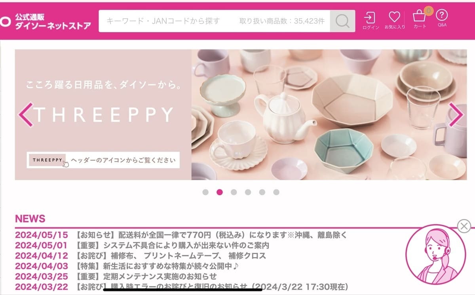Open the Q&A help icon
Screen dimensions: 475x295
(442, 19)
